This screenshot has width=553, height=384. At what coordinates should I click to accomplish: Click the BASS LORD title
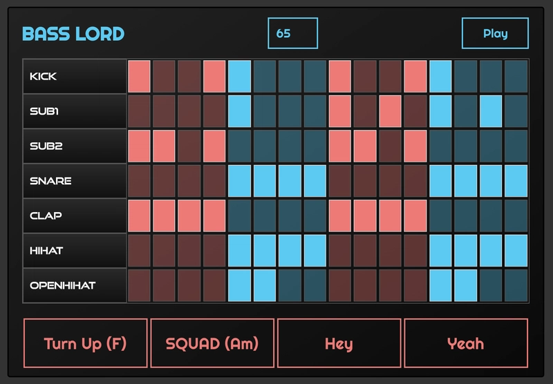[x=73, y=33]
